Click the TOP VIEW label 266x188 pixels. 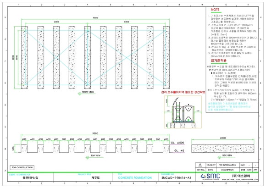click(x=95, y=155)
